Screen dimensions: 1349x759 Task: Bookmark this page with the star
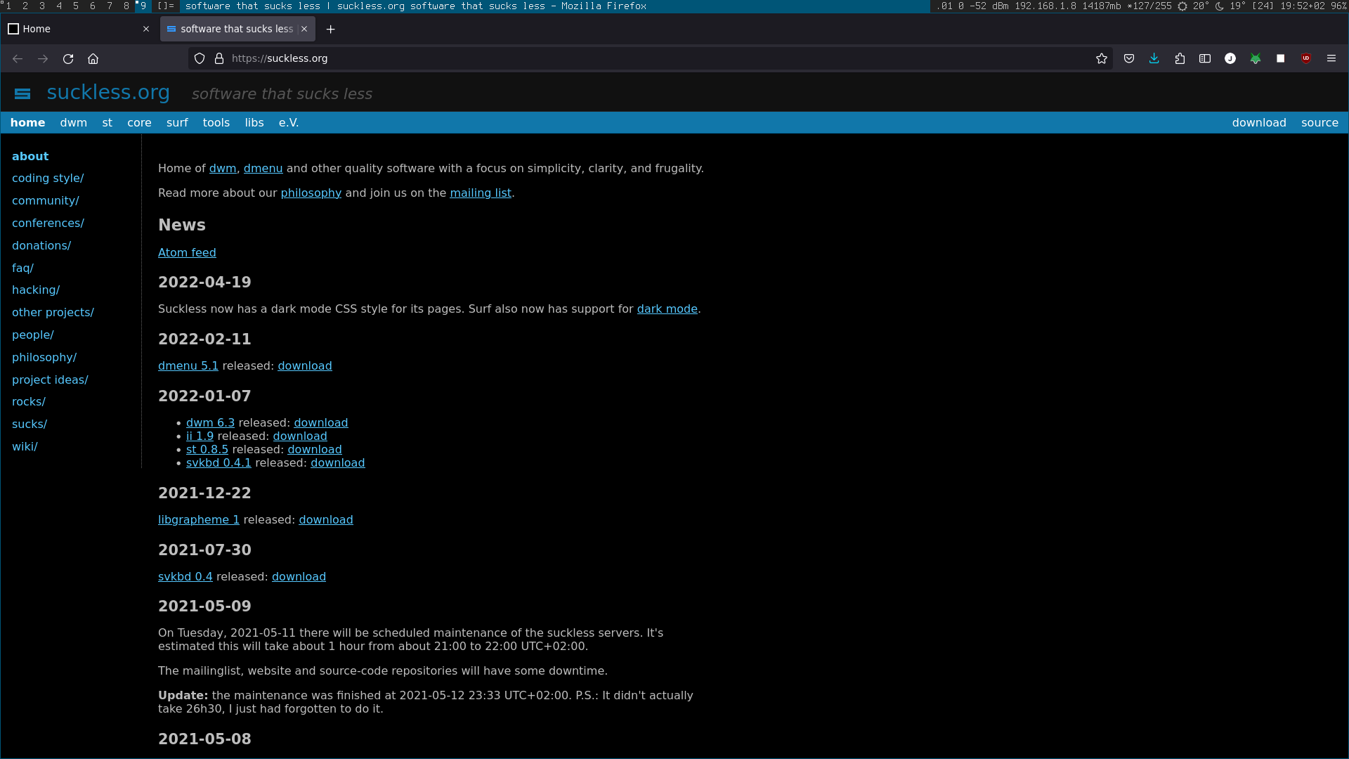[x=1102, y=59]
